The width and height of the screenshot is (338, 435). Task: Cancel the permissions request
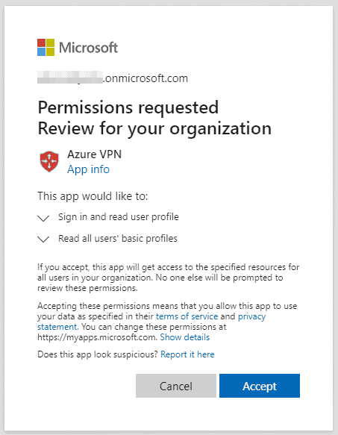tap(176, 386)
